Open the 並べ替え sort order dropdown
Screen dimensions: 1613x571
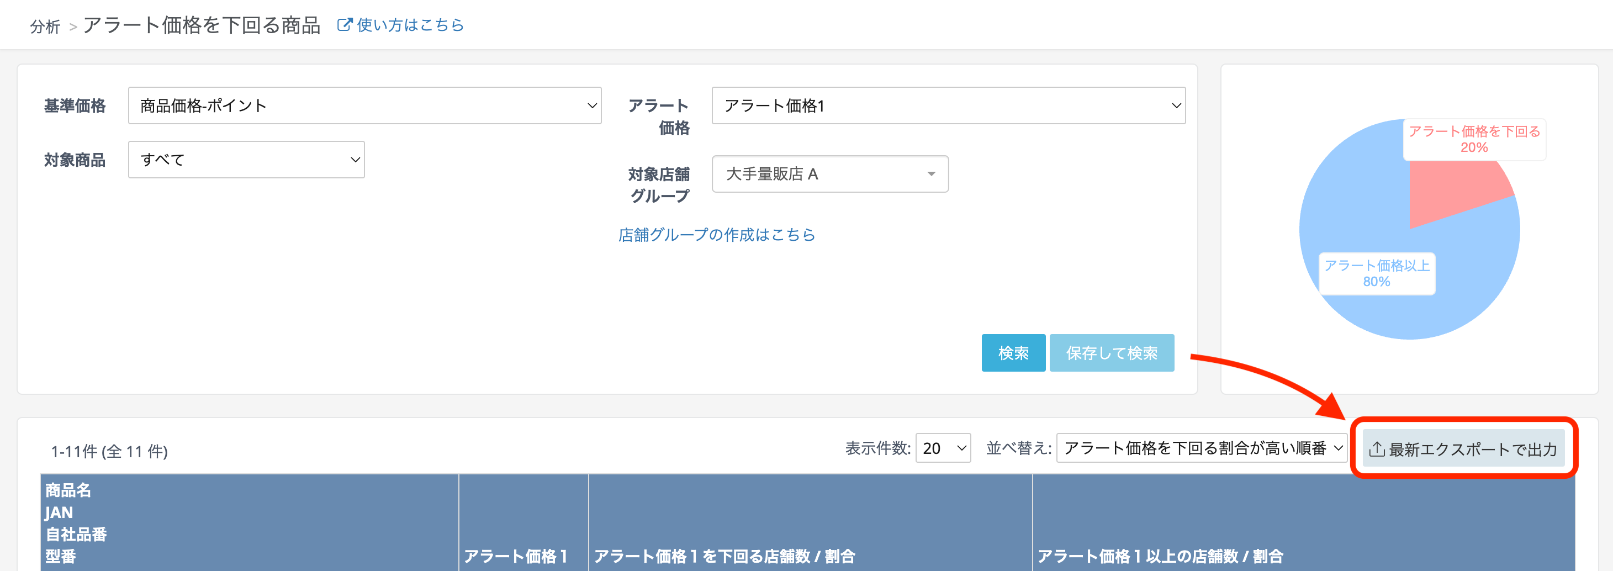click(x=1201, y=448)
